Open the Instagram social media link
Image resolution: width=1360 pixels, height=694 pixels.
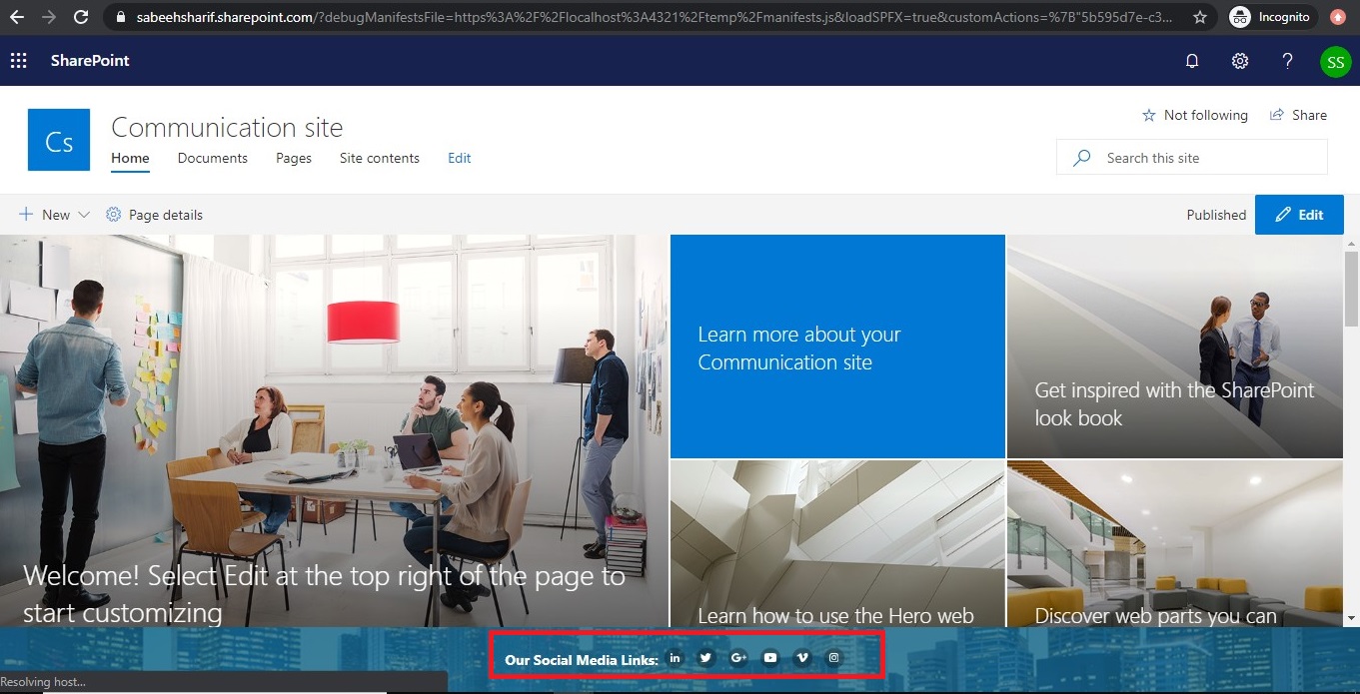[833, 657]
